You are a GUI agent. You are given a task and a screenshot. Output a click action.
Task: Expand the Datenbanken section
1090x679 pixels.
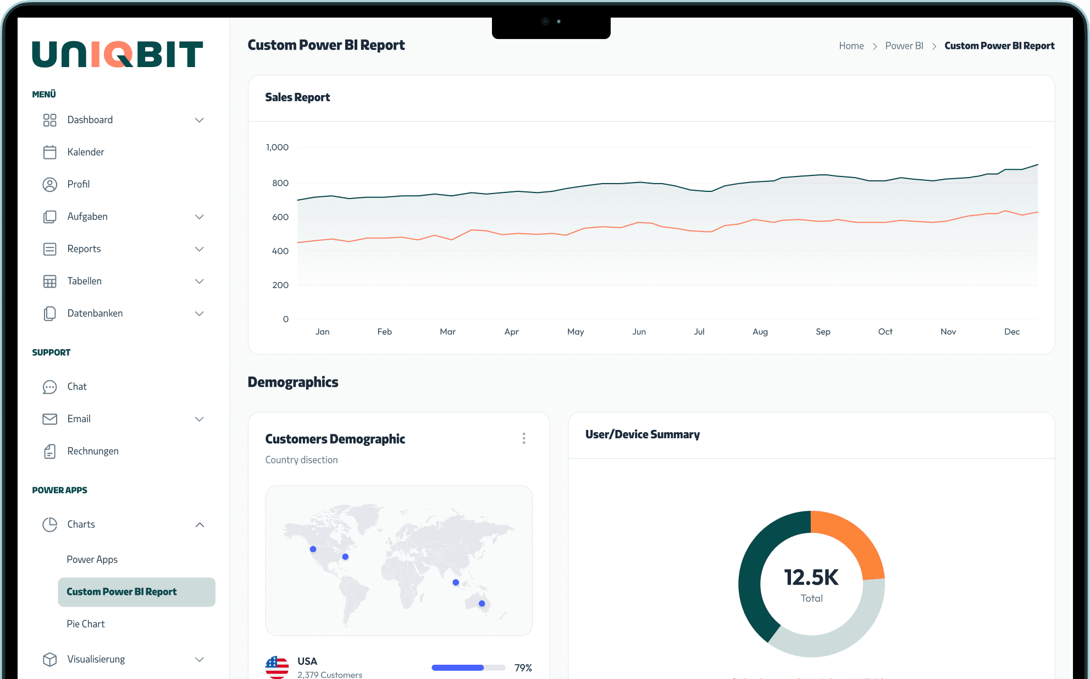click(199, 313)
